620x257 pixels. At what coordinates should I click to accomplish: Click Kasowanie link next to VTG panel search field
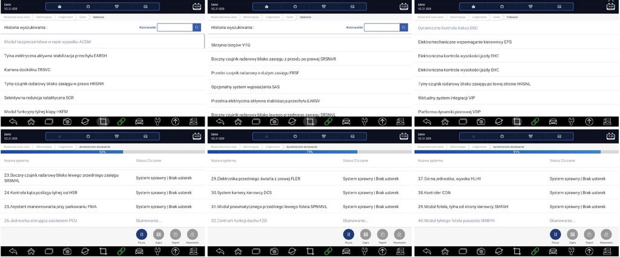click(x=355, y=28)
